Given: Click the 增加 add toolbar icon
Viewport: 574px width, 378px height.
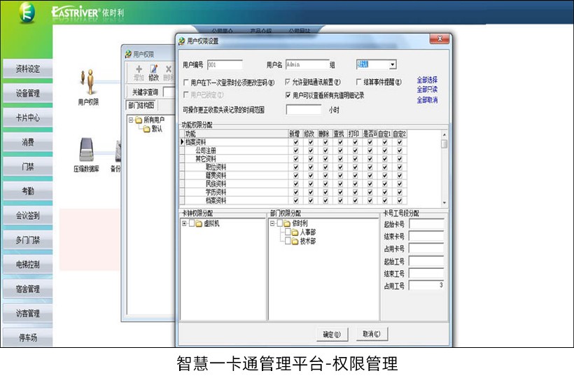Looking at the screenshot, I should (x=139, y=70).
